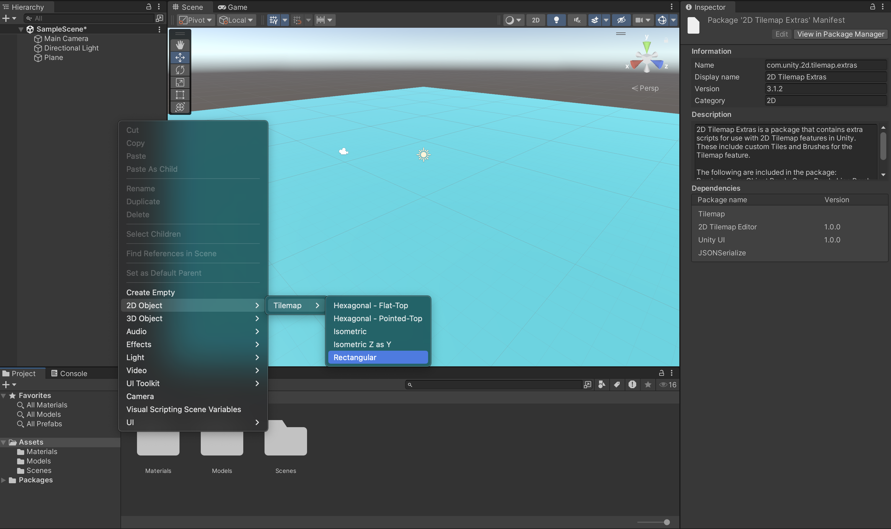Select the Hand view tool
891x529 pixels.
point(180,45)
